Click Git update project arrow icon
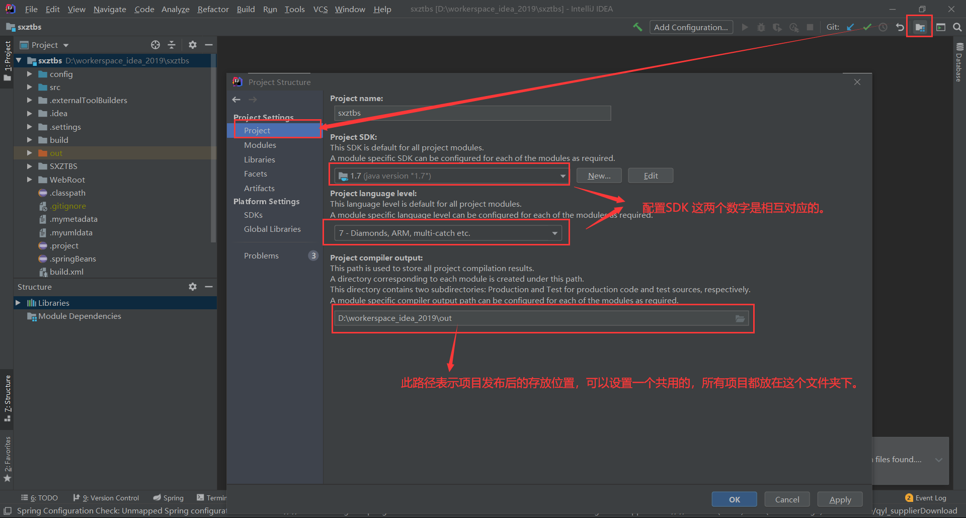The image size is (966, 518). click(x=850, y=27)
